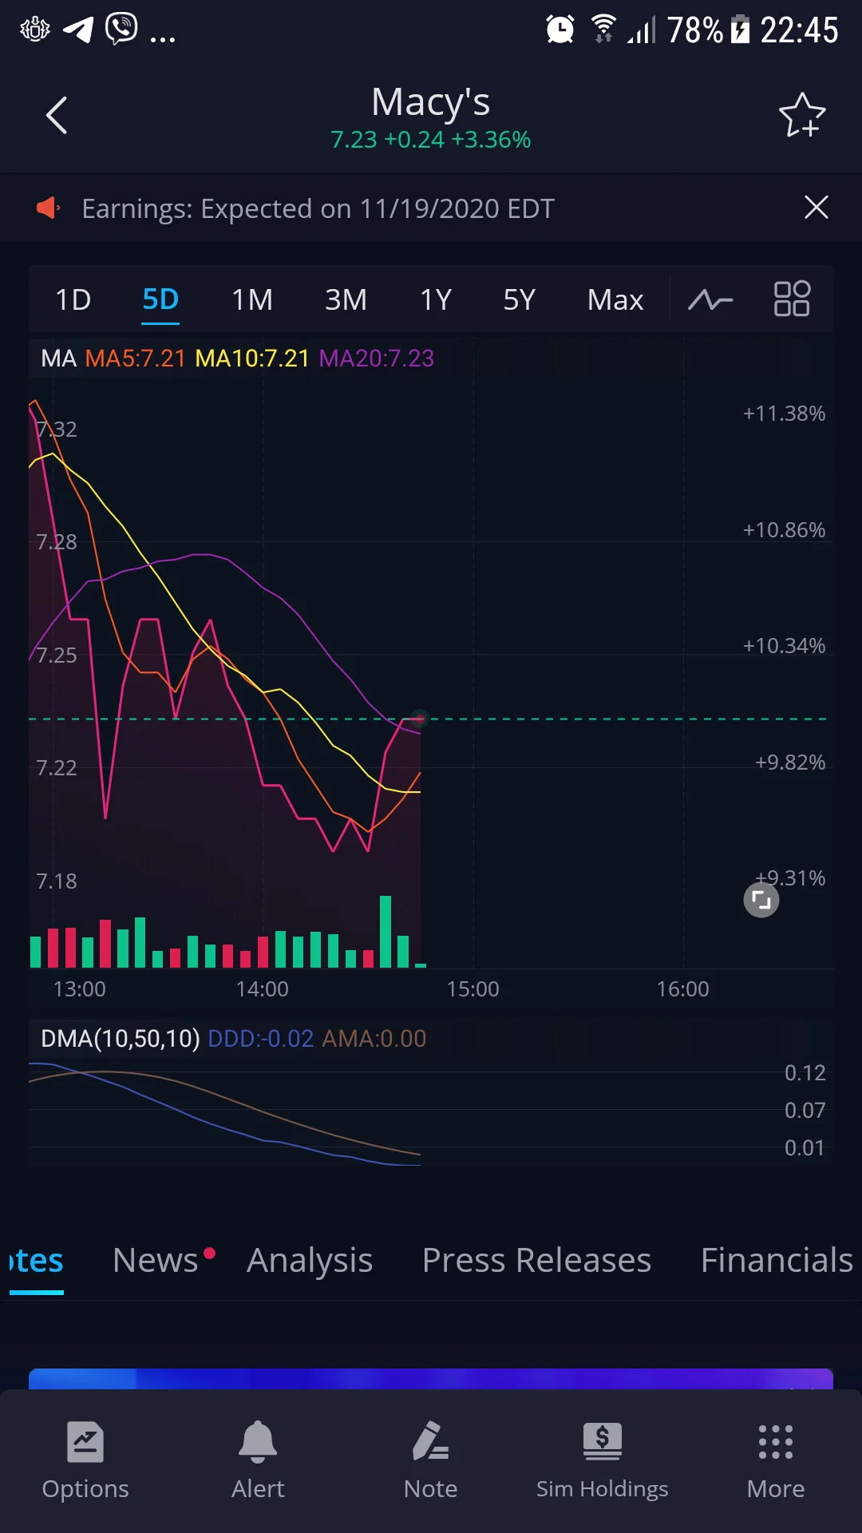Image resolution: width=862 pixels, height=1533 pixels.
Task: Add Macy's to watchlist with star icon
Action: click(x=802, y=116)
